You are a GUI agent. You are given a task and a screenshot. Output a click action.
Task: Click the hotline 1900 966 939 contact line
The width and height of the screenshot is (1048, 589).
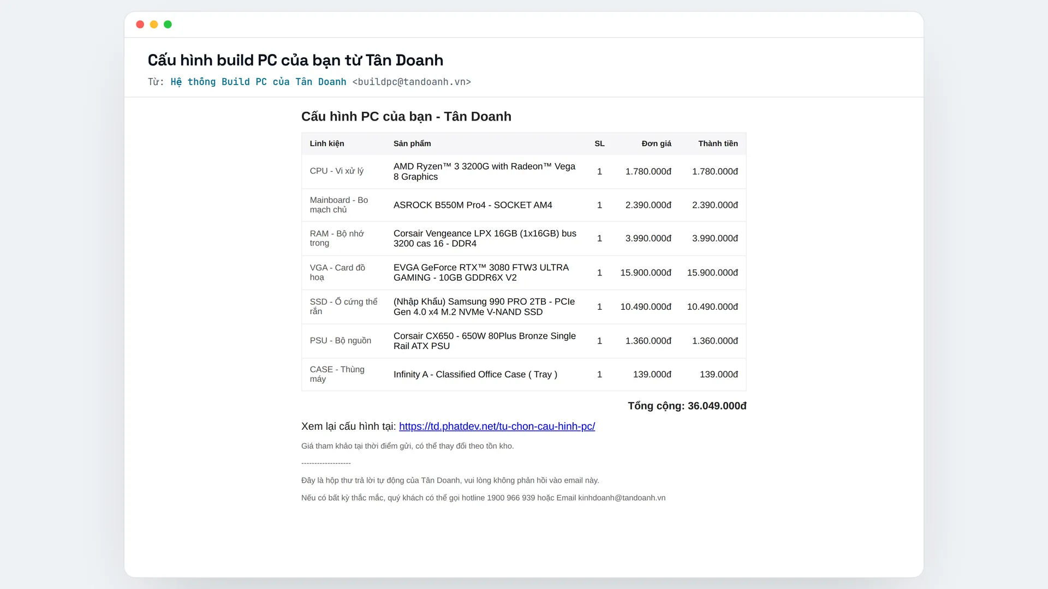pyautogui.click(x=484, y=498)
